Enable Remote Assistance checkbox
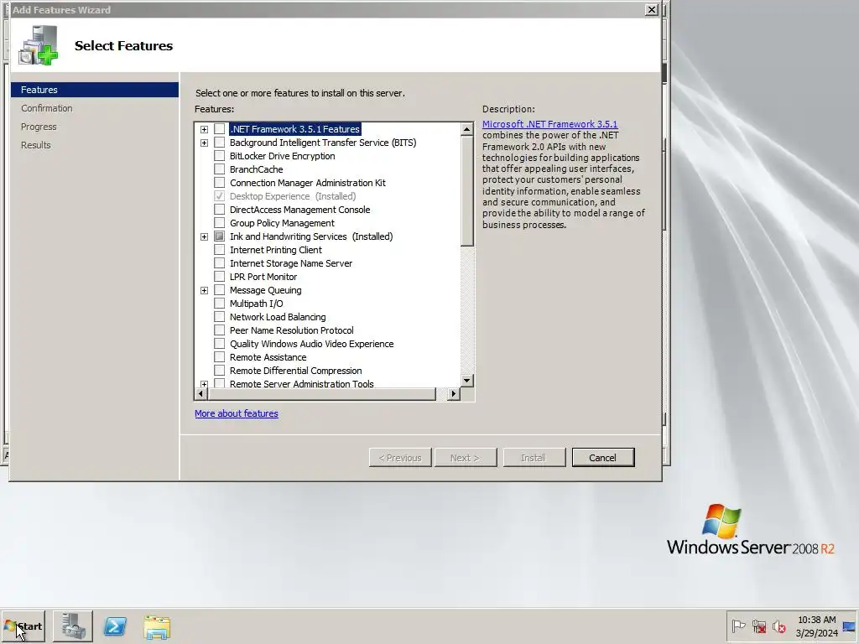This screenshot has height=644, width=859. [219, 357]
